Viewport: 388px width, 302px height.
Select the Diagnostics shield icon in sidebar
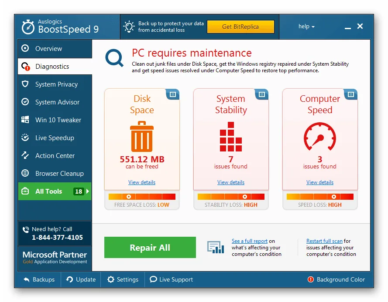tap(26, 66)
